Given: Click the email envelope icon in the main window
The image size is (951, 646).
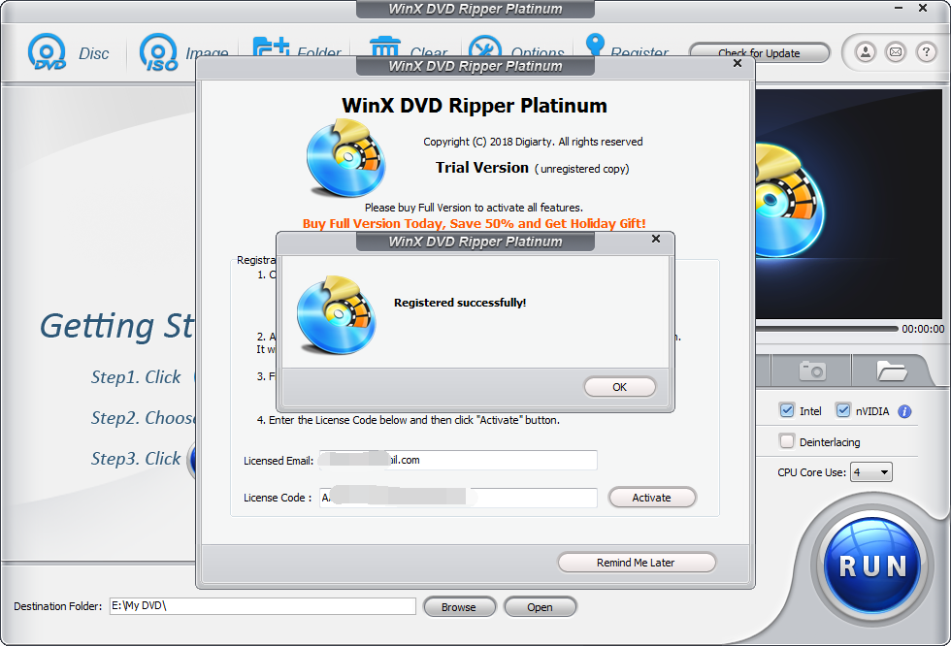Looking at the screenshot, I should 896,52.
